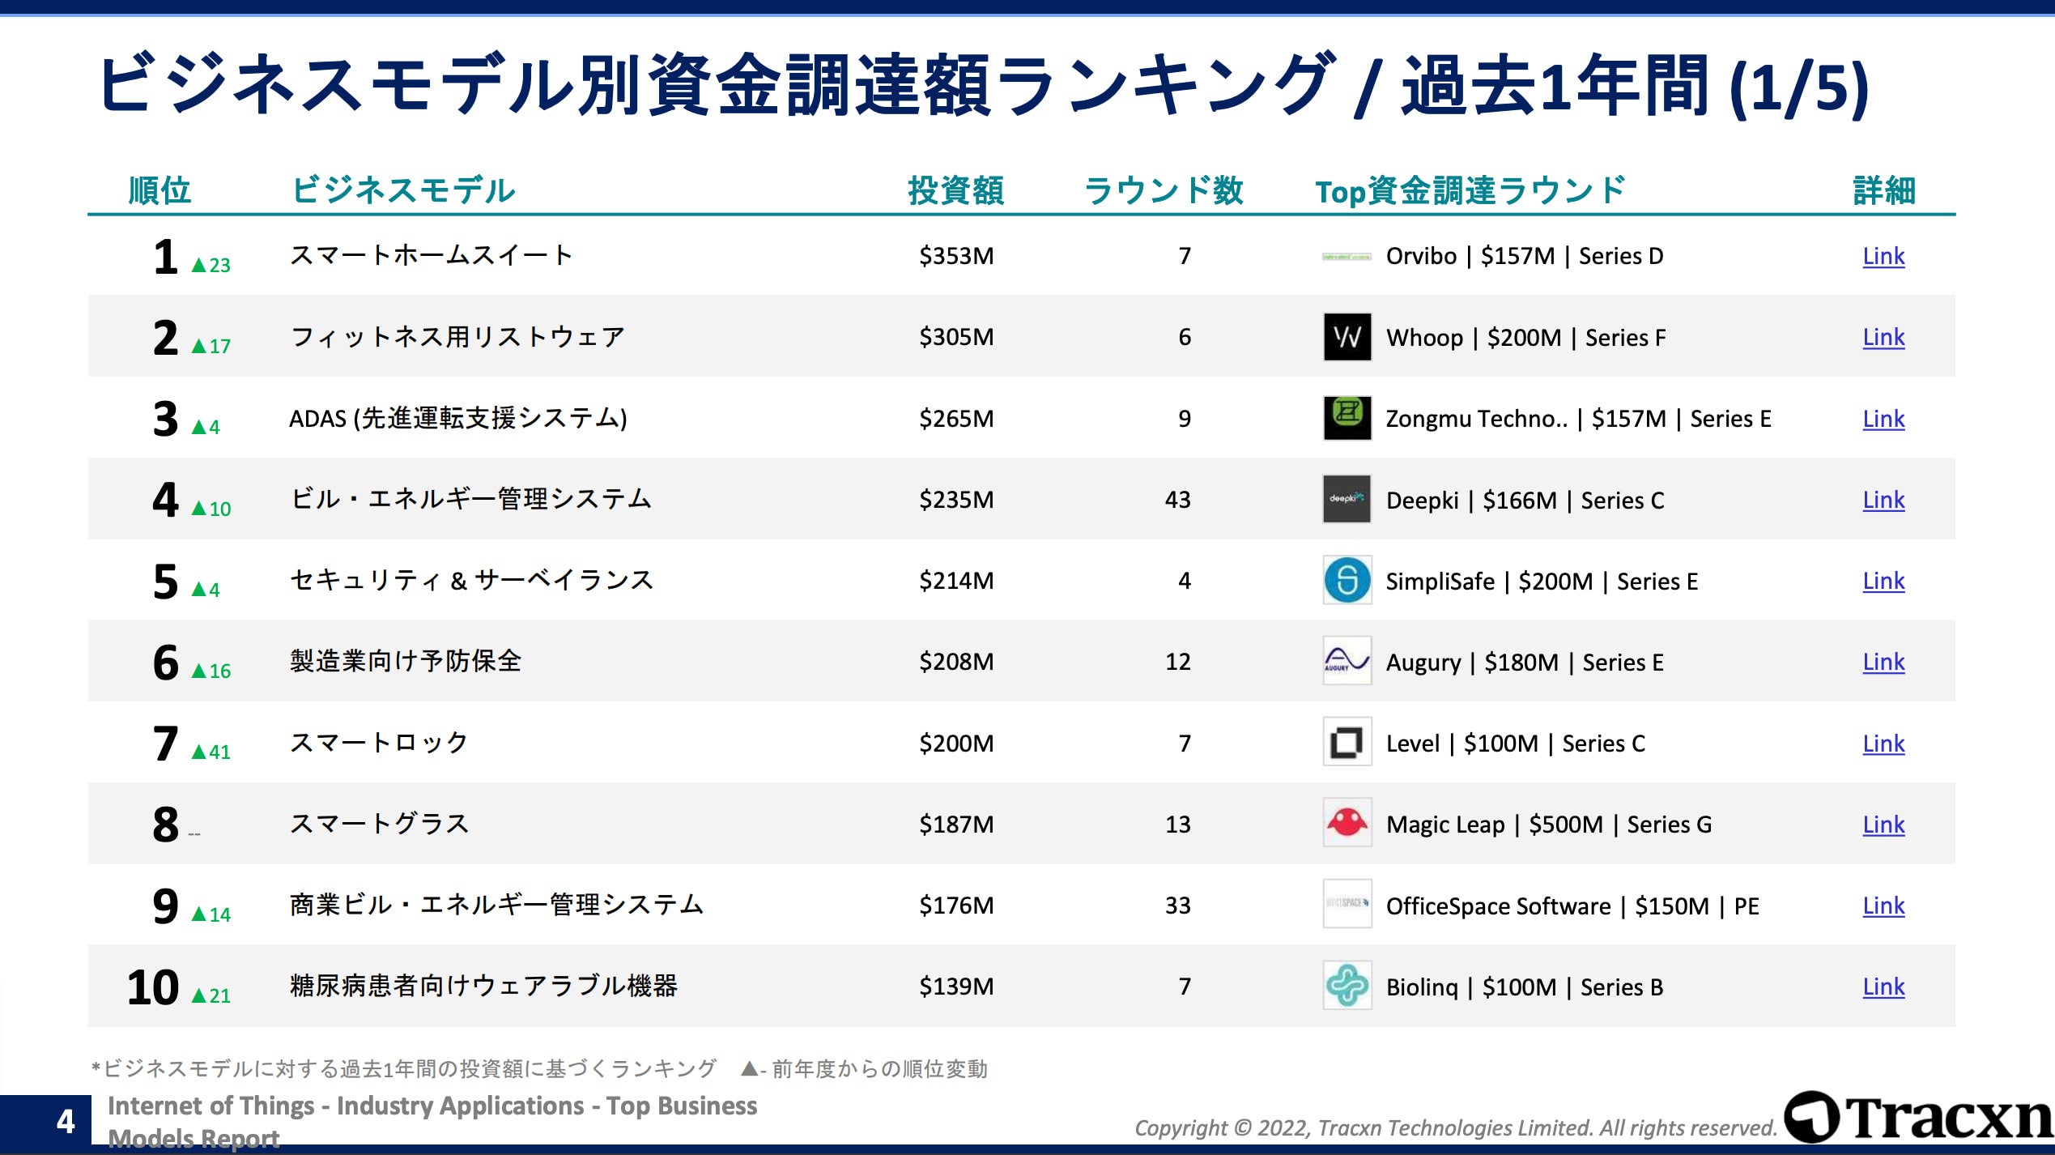The height and width of the screenshot is (1155, 2055).
Task: Open the Link for the Biolinq row
Action: [x=1883, y=987]
